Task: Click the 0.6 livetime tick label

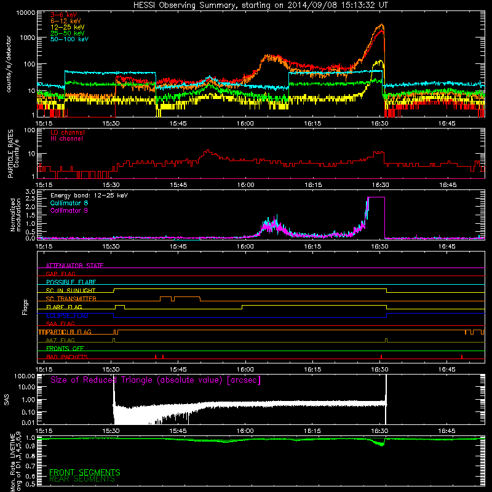Action: coord(30,475)
